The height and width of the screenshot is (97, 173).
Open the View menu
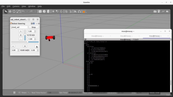point(24,6)
